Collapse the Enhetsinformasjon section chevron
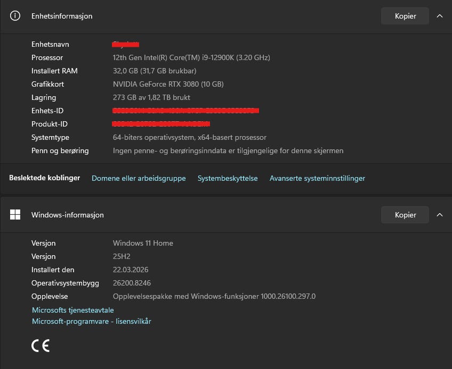This screenshot has width=452, height=369. 439,16
